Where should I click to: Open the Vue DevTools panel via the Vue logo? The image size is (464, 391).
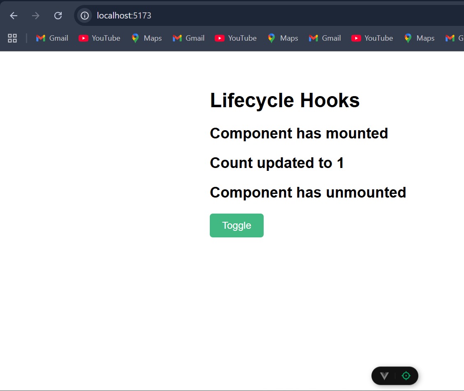pyautogui.click(x=384, y=375)
